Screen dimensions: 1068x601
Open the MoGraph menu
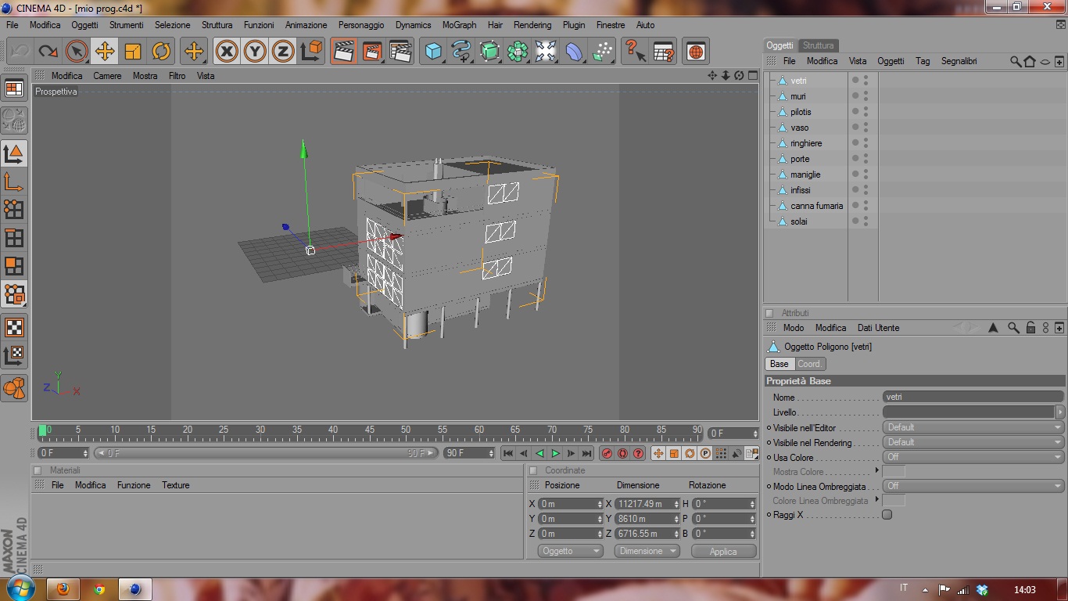459,25
